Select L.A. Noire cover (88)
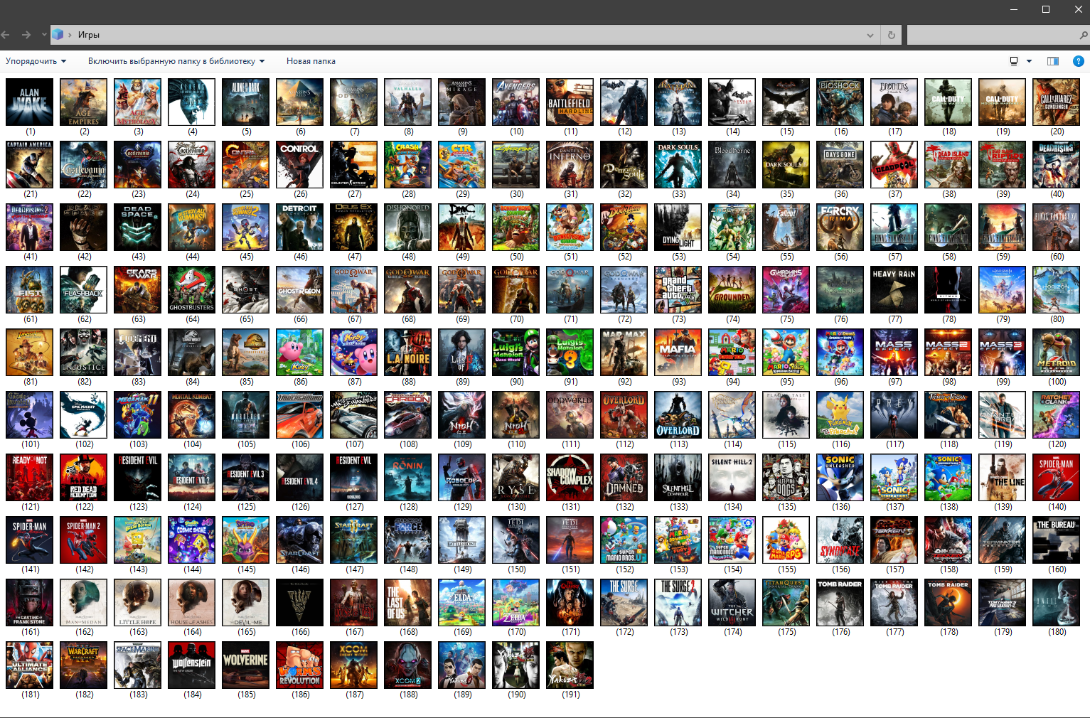 coord(408,353)
